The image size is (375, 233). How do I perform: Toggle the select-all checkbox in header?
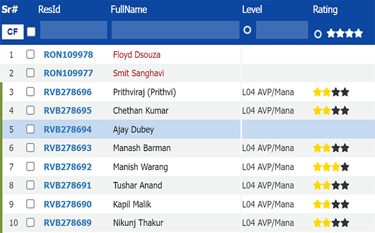click(31, 32)
